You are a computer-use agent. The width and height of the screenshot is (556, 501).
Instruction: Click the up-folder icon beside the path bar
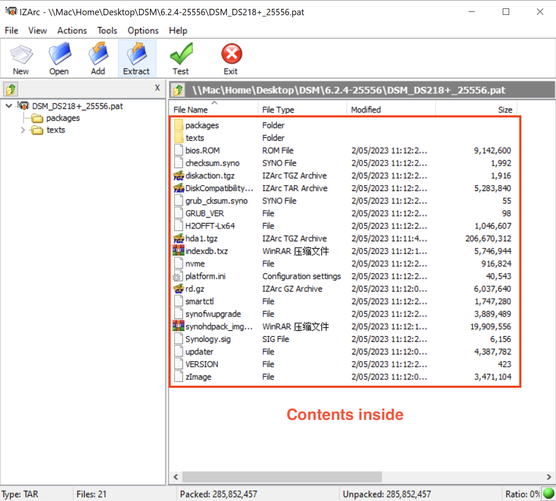pyautogui.click(x=178, y=90)
